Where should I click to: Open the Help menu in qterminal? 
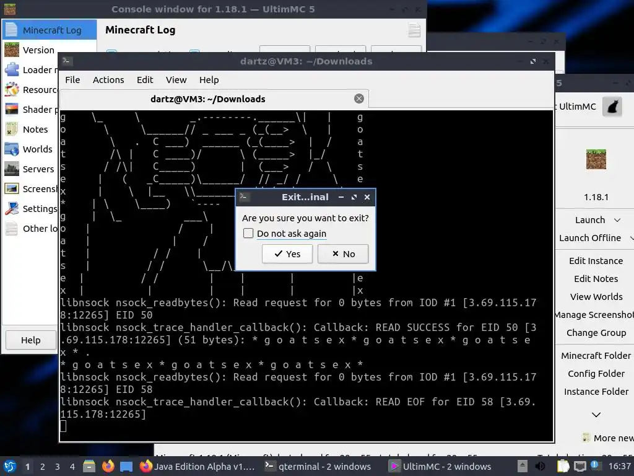click(209, 80)
